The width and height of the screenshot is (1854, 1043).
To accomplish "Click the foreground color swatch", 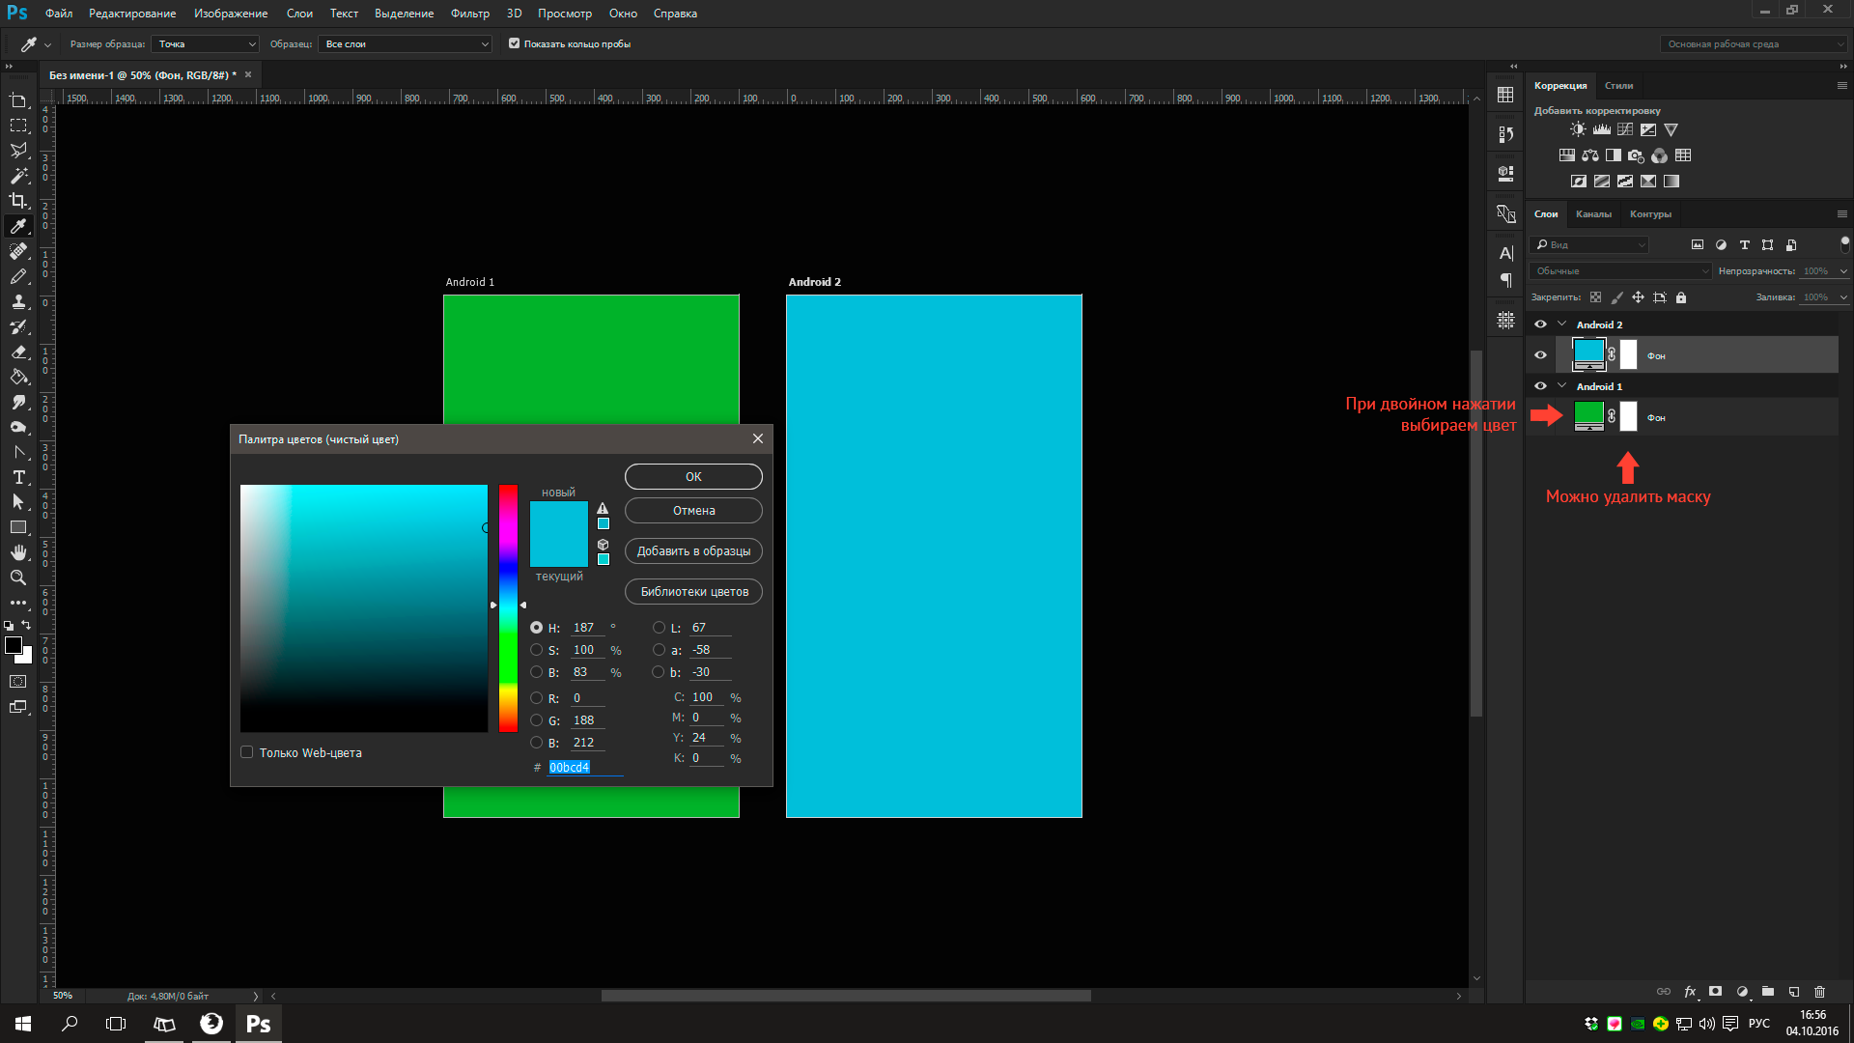I will pos(14,646).
